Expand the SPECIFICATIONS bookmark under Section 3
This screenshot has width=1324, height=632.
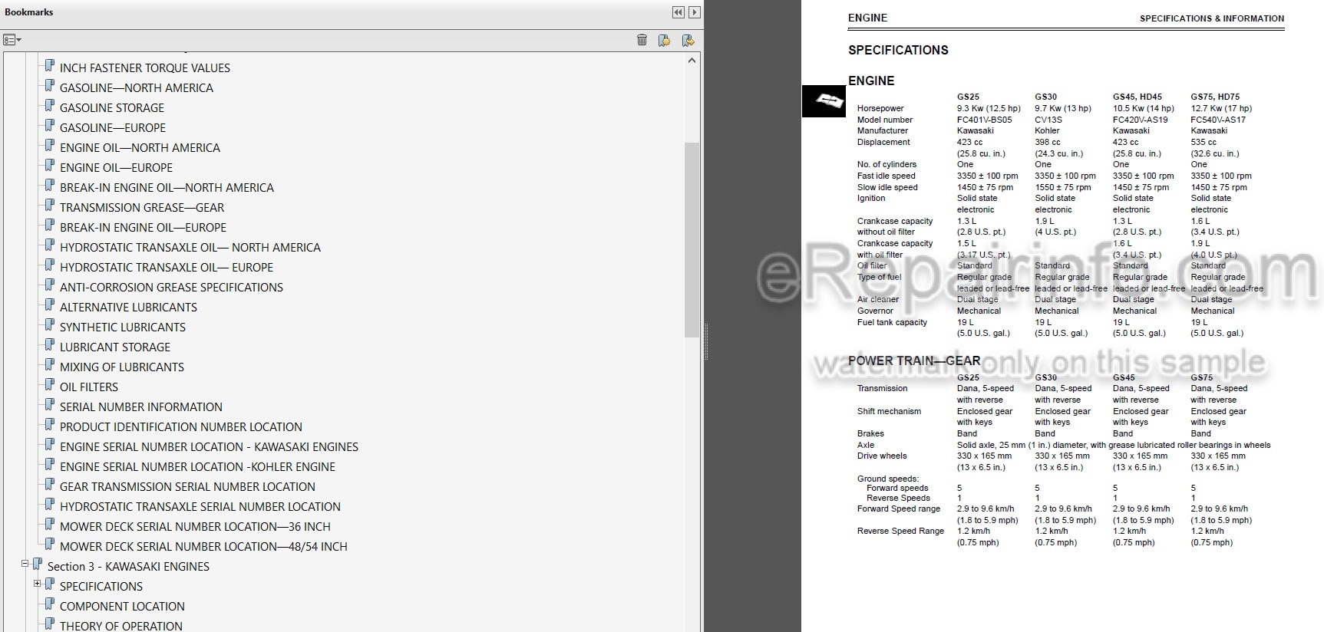click(x=37, y=584)
